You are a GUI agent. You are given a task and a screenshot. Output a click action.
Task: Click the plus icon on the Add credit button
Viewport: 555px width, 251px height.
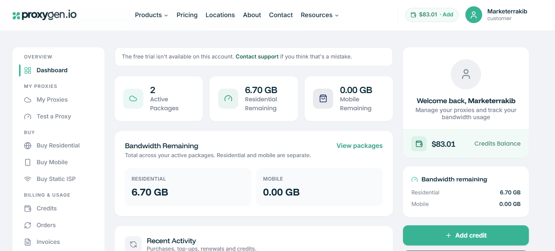click(x=449, y=235)
